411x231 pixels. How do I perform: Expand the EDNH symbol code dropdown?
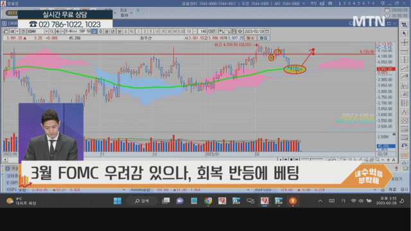46,31
